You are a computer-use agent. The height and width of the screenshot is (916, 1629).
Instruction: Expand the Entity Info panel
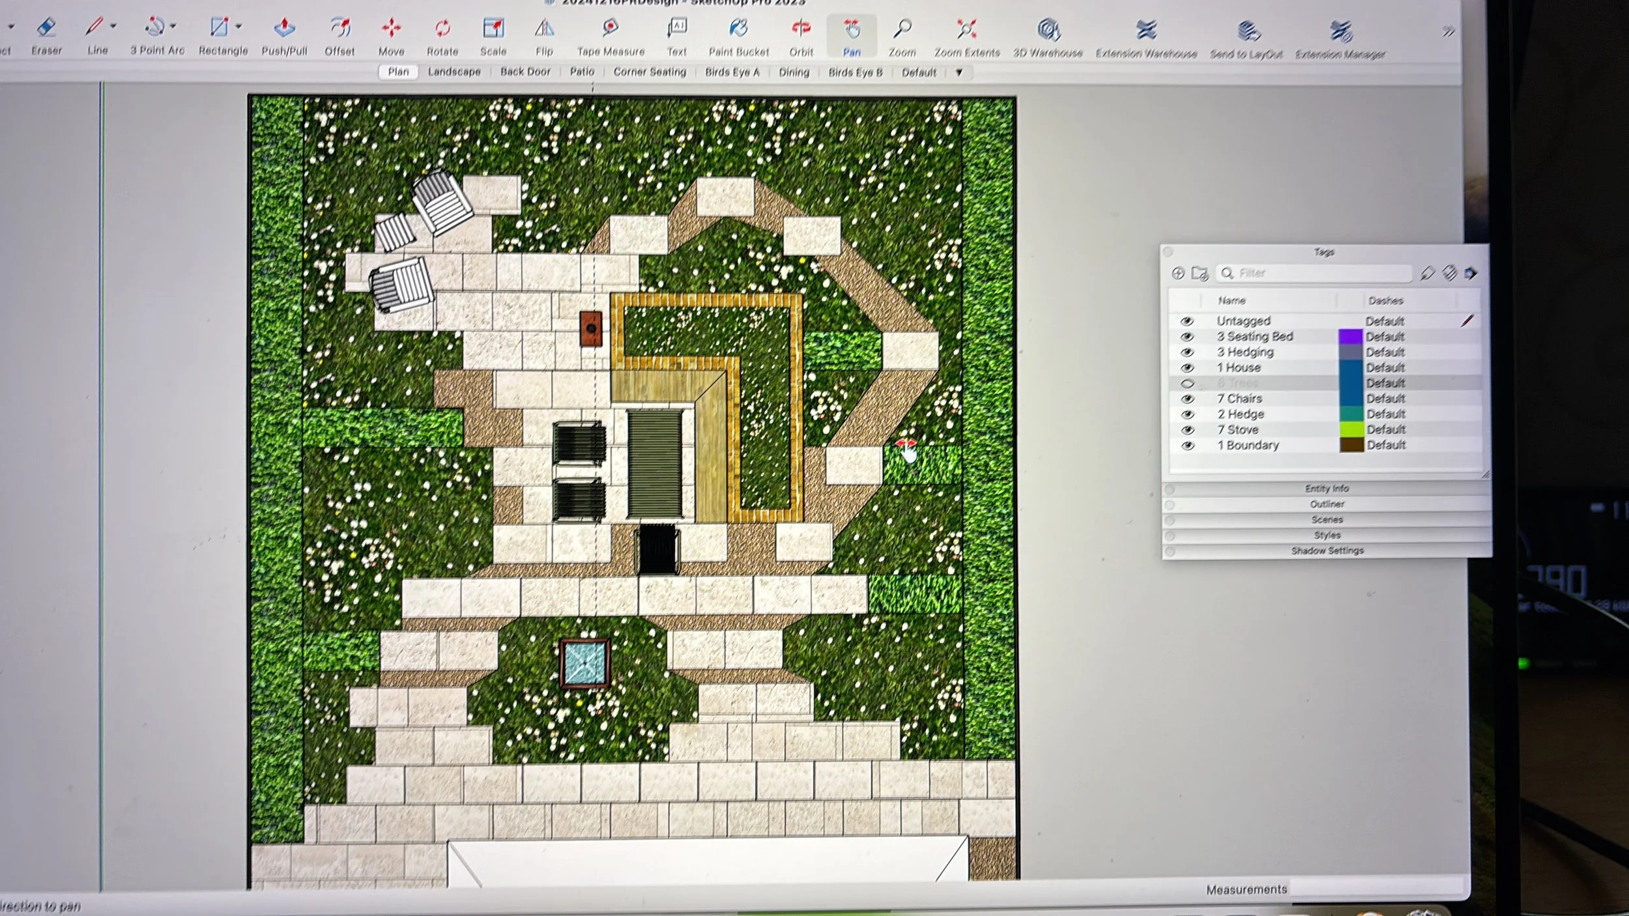[1327, 489]
